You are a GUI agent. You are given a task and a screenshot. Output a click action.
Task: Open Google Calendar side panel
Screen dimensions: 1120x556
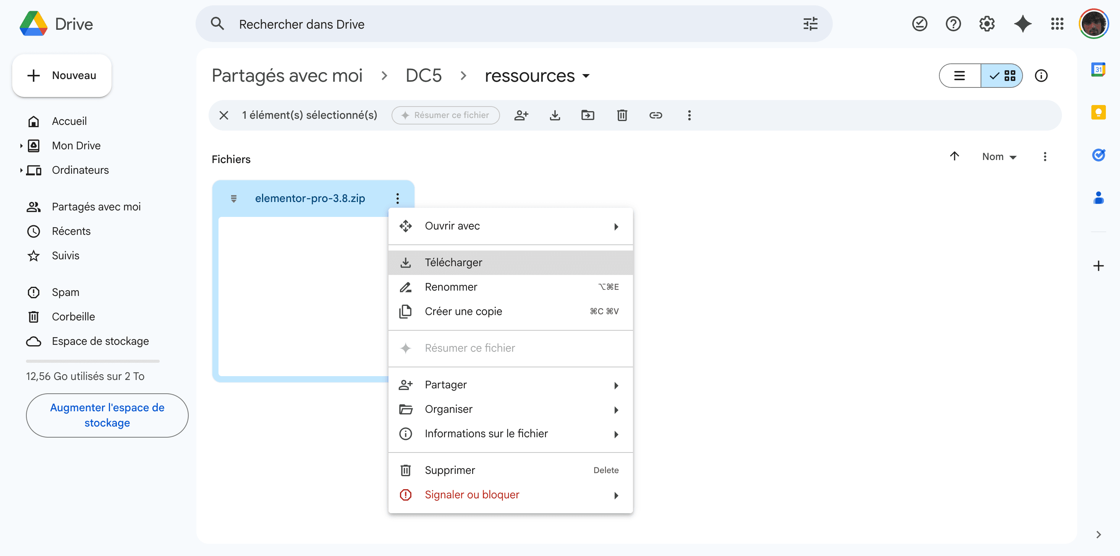(x=1098, y=69)
